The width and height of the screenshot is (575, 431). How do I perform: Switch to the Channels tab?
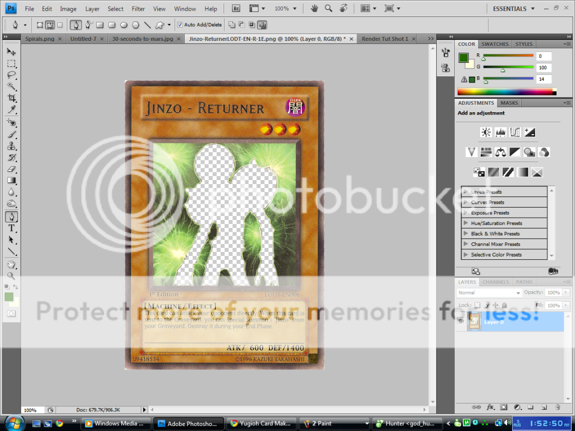pyautogui.click(x=496, y=282)
